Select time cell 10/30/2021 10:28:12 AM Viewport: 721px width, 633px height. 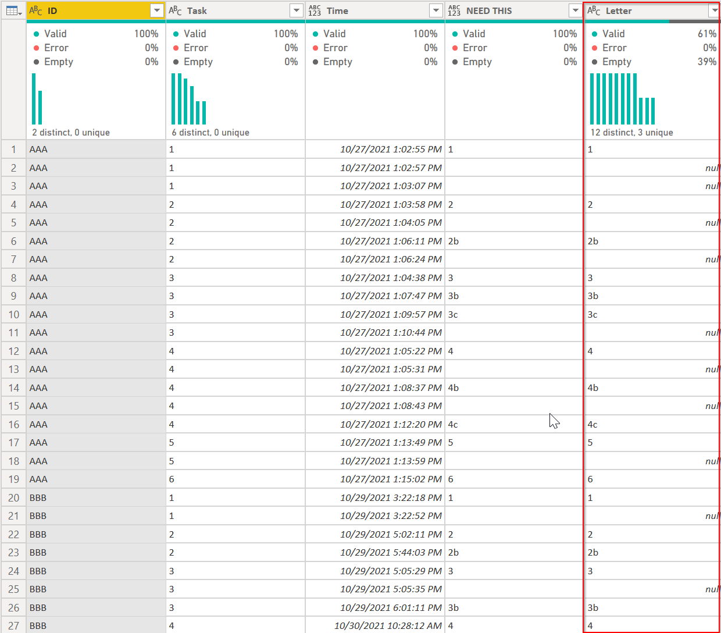[x=375, y=625]
